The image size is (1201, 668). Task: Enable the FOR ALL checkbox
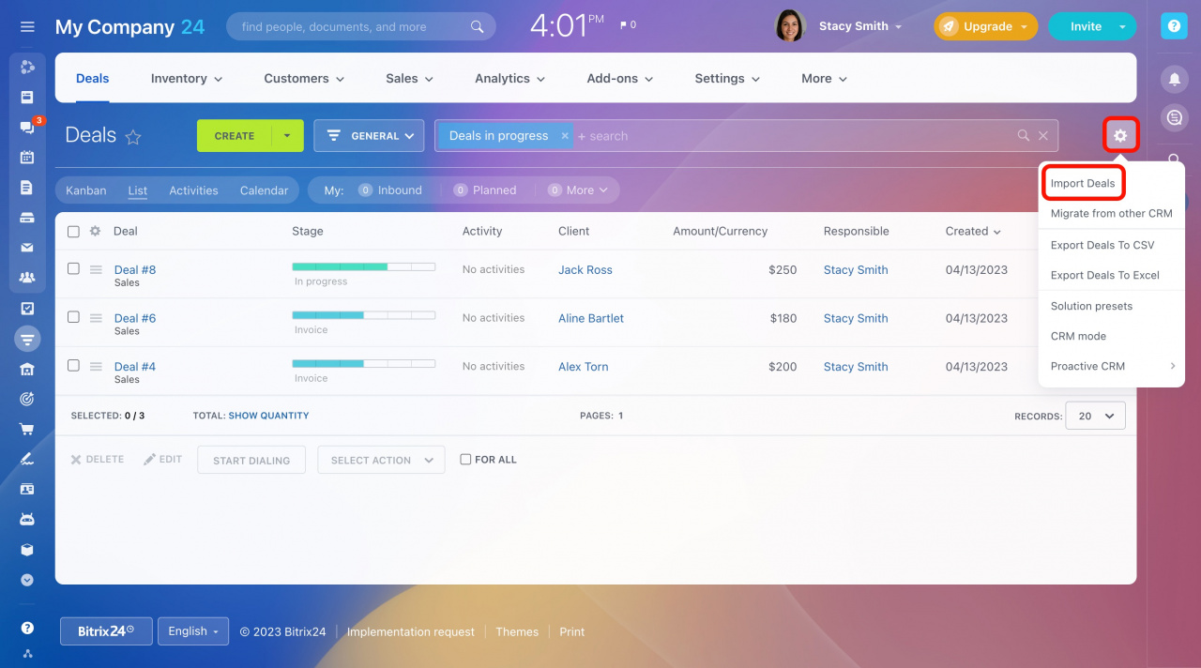pos(465,460)
